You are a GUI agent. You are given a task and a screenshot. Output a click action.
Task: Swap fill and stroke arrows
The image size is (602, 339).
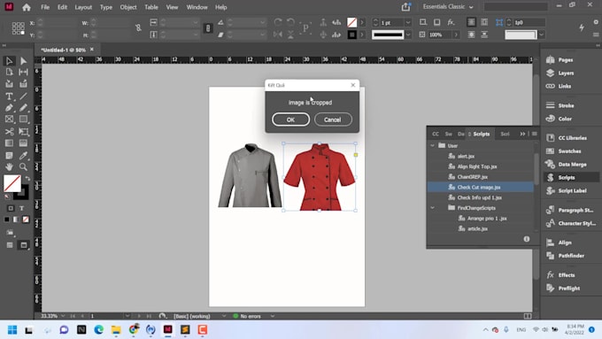tap(27, 179)
